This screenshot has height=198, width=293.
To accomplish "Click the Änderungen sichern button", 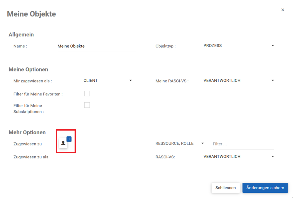I will pyautogui.click(x=265, y=188).
